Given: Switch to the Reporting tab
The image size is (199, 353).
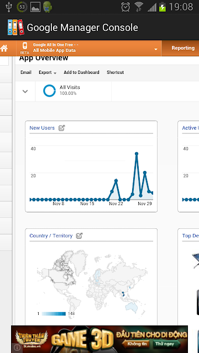Looking at the screenshot, I should pos(183,48).
